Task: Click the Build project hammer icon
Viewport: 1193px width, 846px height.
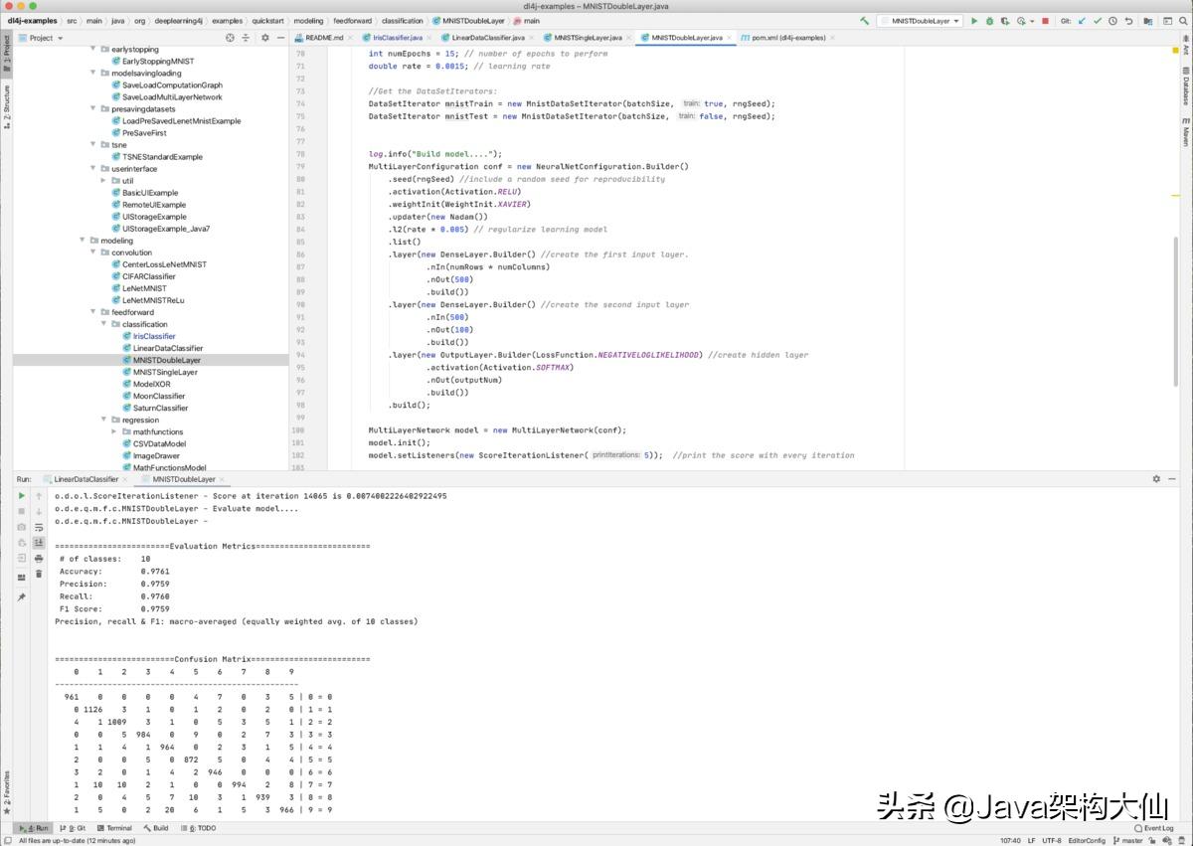Action: [865, 21]
